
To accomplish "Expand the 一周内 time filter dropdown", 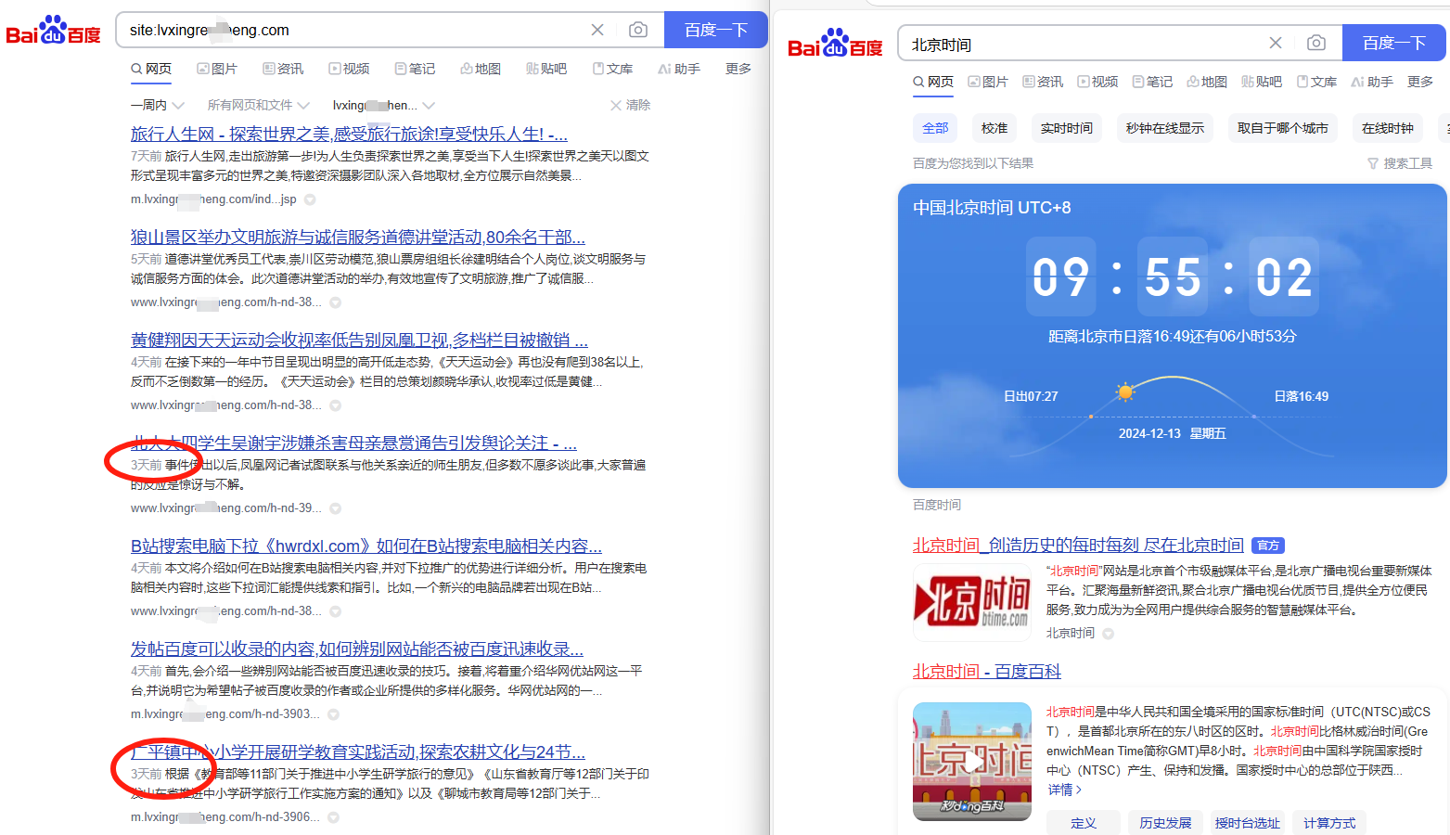I will click(158, 105).
